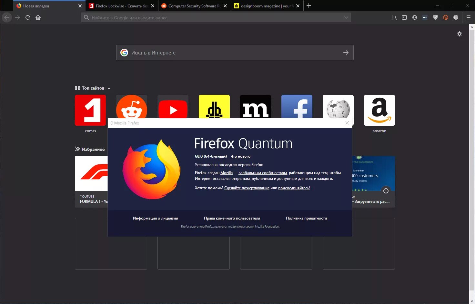The width and height of the screenshot is (475, 304).
Task: Click the globe extension icon in toolbar
Action: (456, 17)
